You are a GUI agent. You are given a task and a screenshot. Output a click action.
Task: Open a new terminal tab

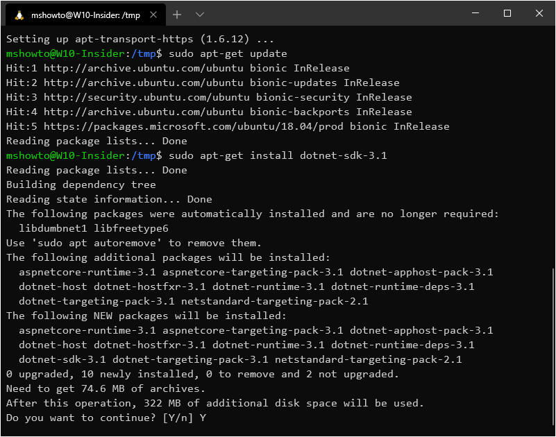pyautogui.click(x=176, y=15)
